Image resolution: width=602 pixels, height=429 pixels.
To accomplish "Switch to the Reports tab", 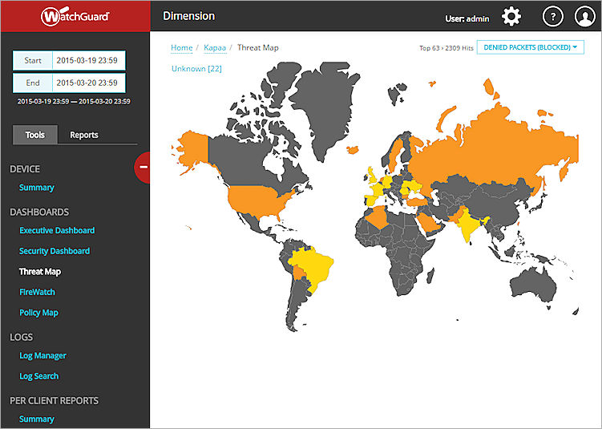I will (84, 135).
